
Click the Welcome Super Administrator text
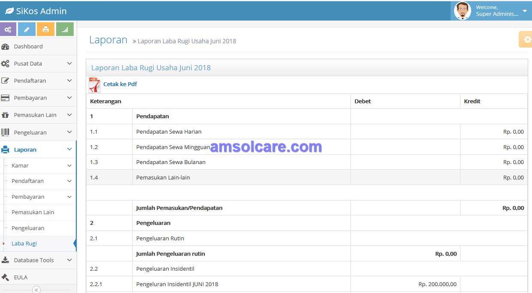[497, 11]
